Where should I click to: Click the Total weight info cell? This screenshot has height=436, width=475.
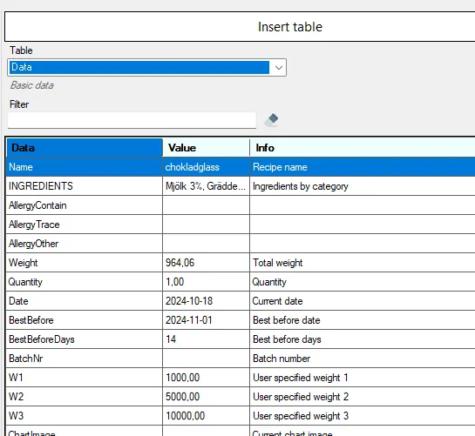click(x=363, y=263)
